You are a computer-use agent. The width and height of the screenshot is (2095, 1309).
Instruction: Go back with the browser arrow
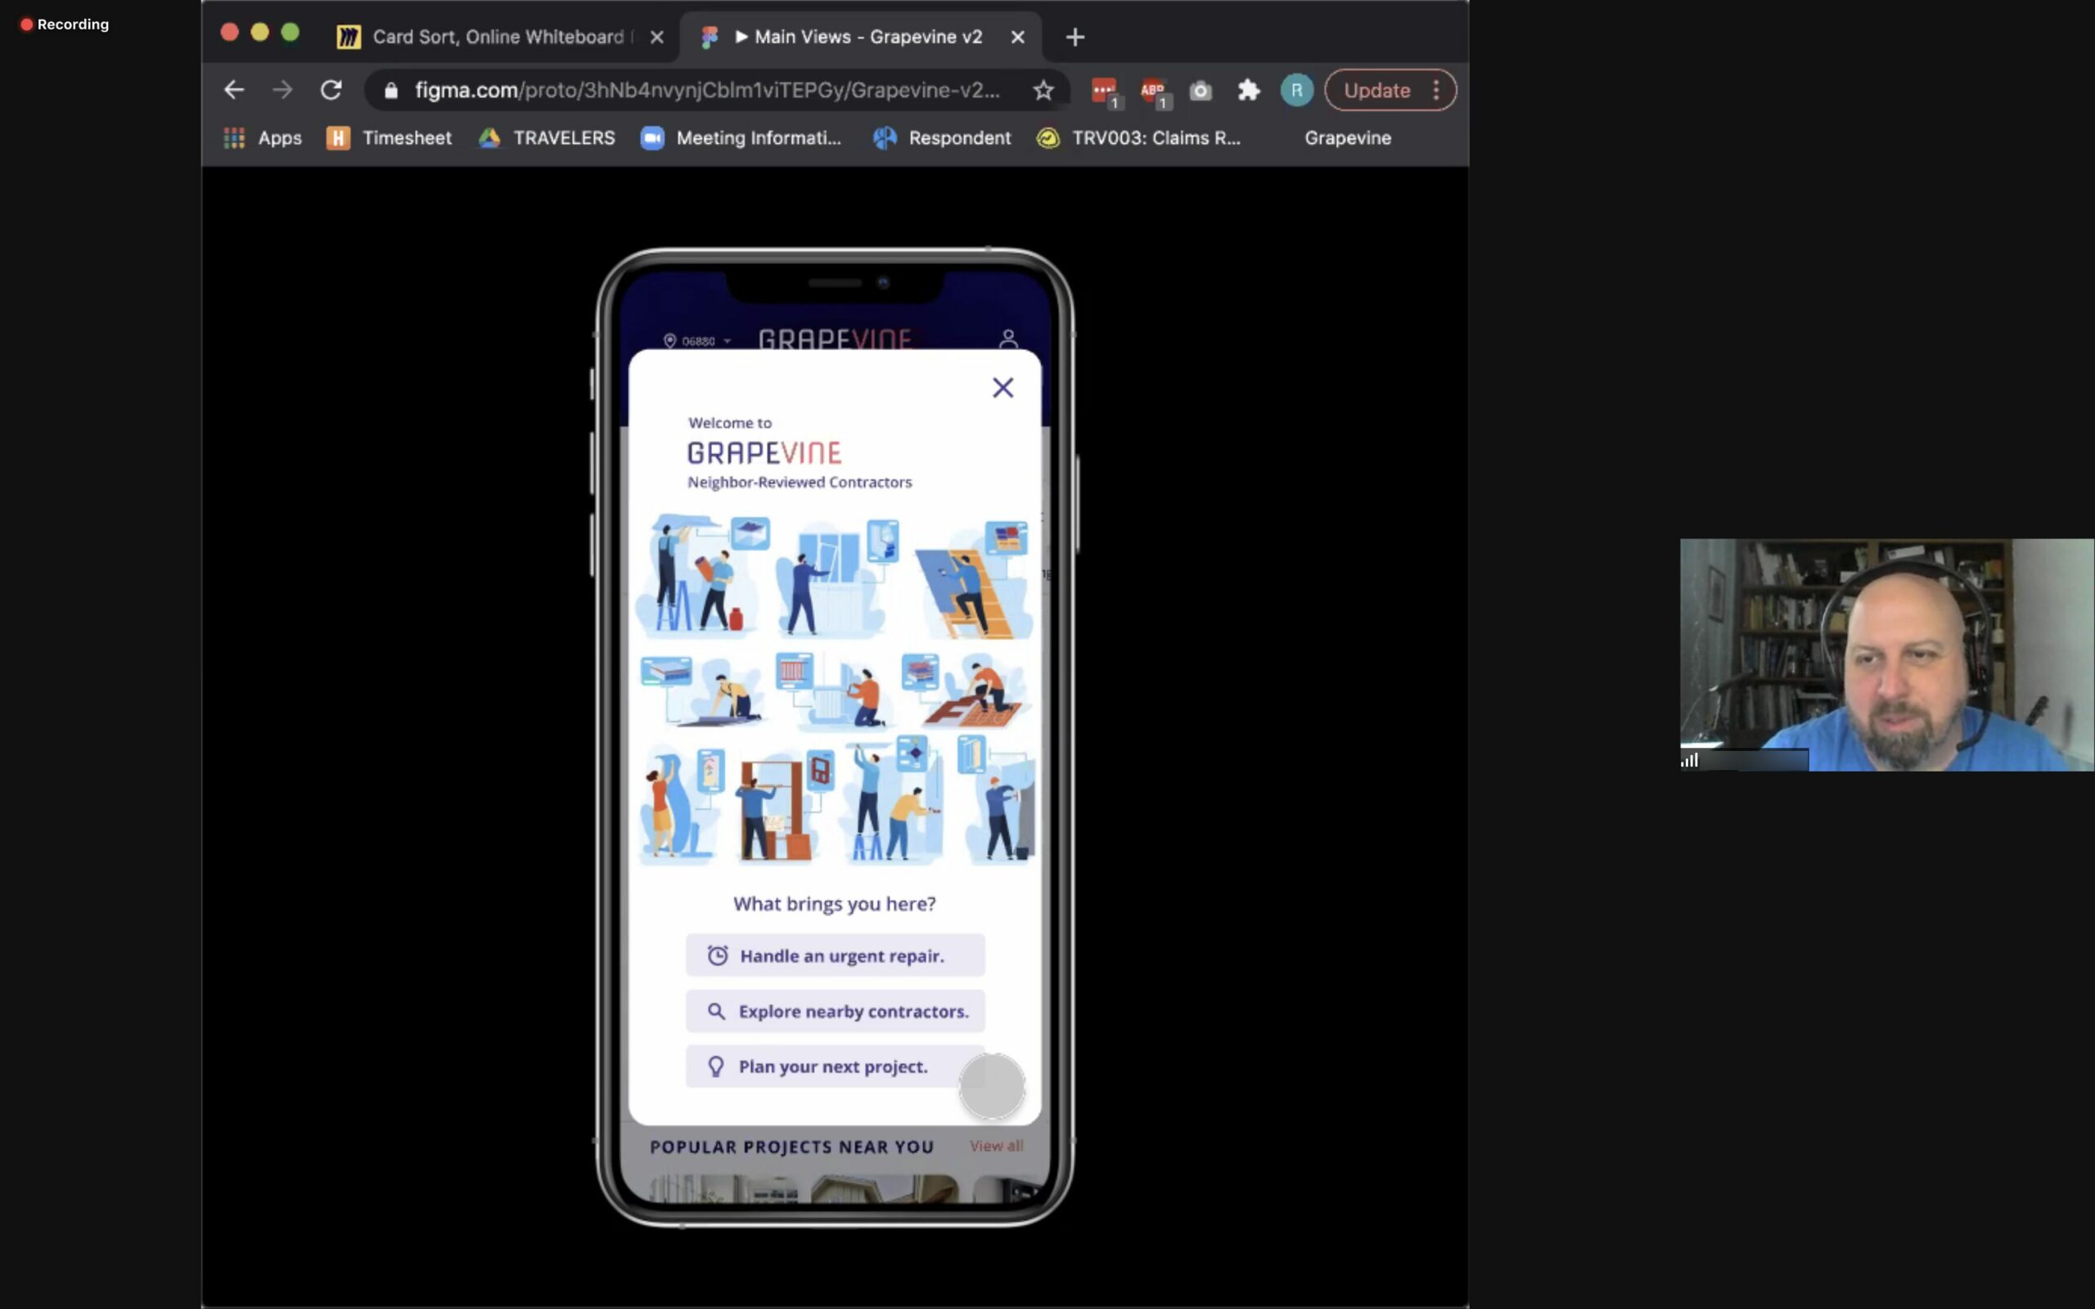coord(234,90)
